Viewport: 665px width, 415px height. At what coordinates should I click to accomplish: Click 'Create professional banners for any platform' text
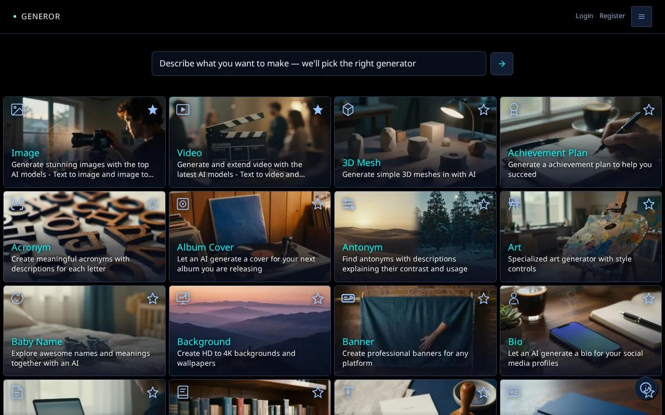coord(405,358)
